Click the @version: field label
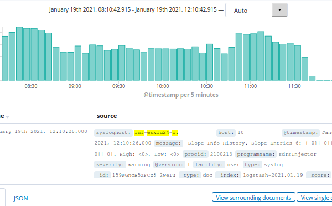332x206 pixels. tap(169, 164)
